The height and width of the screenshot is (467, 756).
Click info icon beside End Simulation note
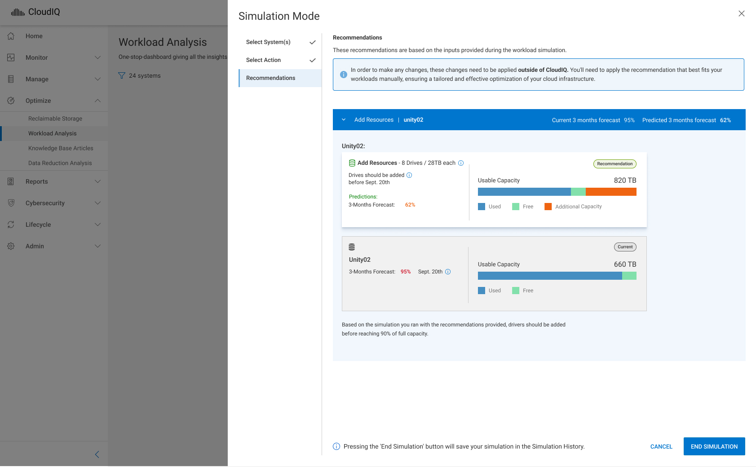(x=336, y=446)
